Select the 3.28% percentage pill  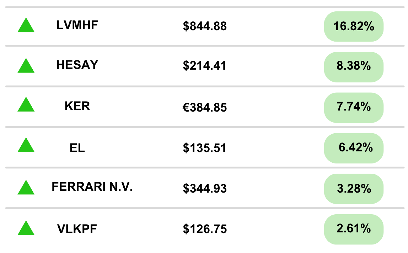pyautogui.click(x=354, y=189)
